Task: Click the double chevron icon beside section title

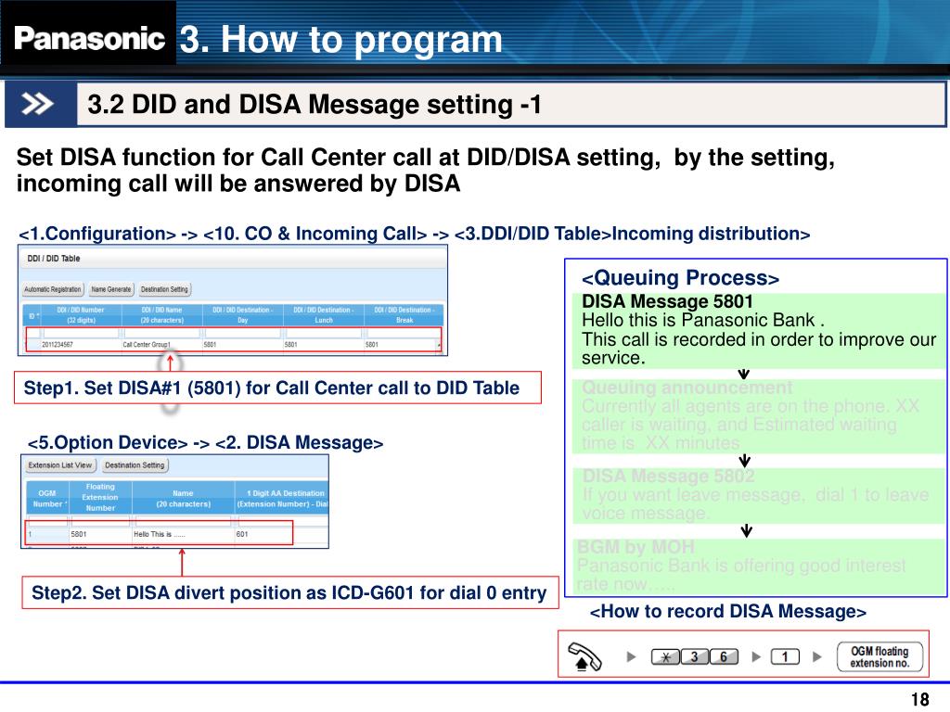Action: pyautogui.click(x=37, y=104)
